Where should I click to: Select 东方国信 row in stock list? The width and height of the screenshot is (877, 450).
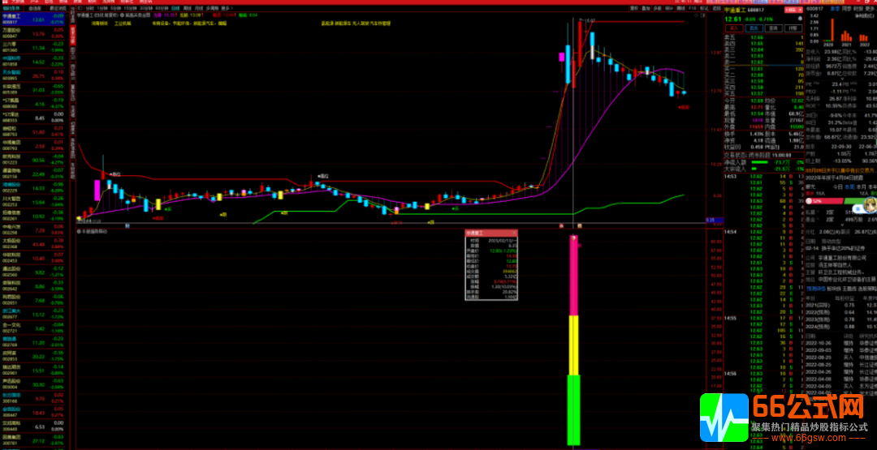(x=33, y=396)
